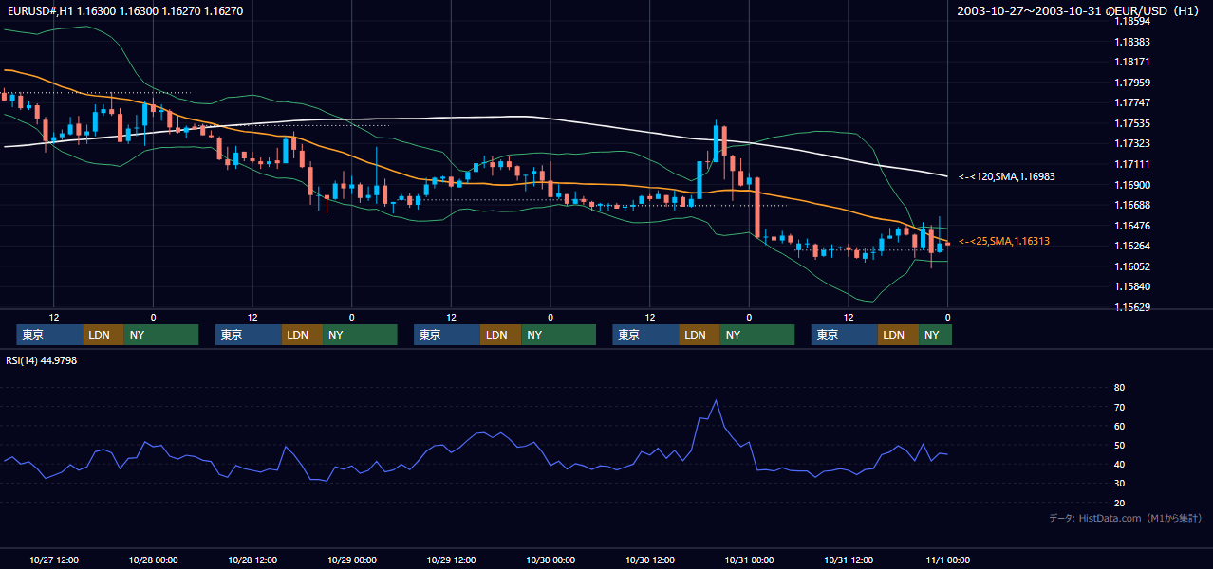Click price axis value 1.16900

point(1131,185)
